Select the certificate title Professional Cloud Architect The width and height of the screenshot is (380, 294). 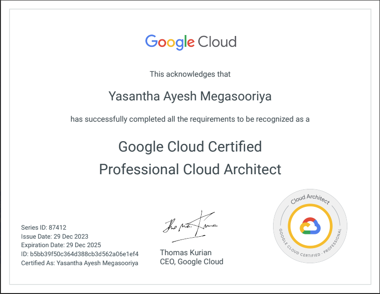click(x=190, y=169)
